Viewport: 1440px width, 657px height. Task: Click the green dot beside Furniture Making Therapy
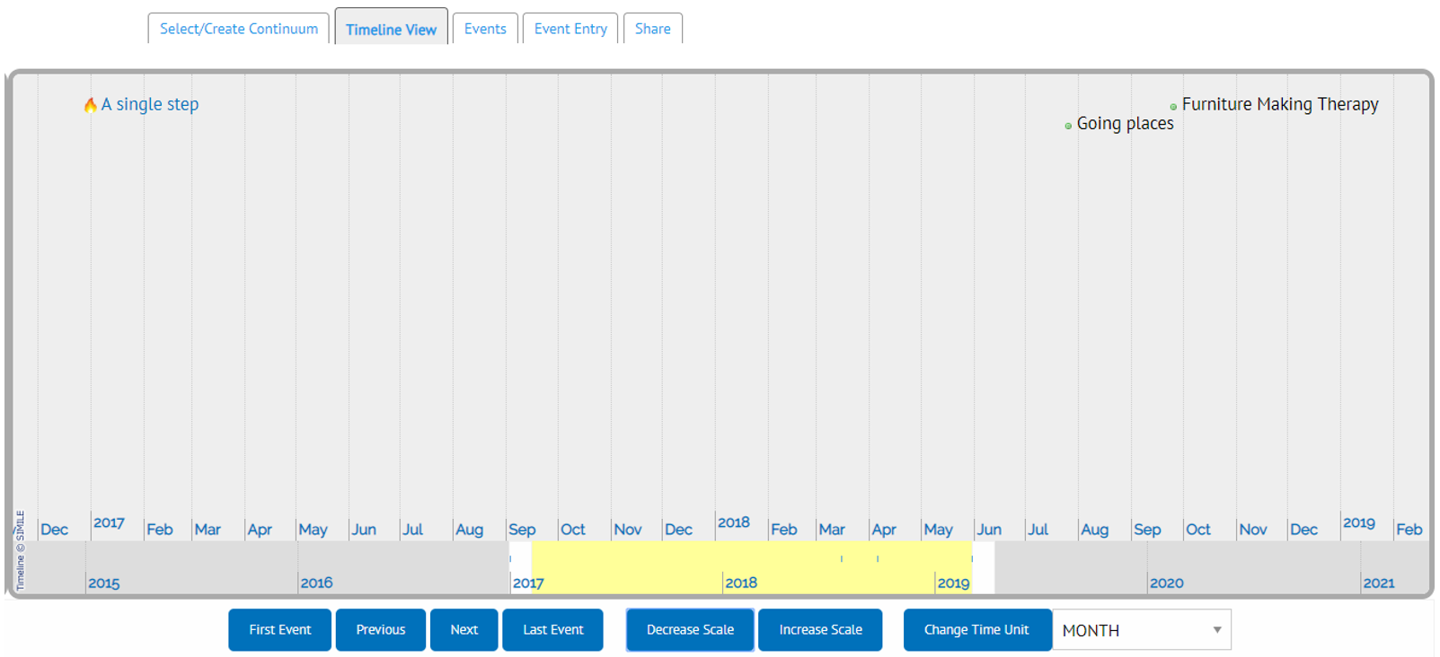1173,107
